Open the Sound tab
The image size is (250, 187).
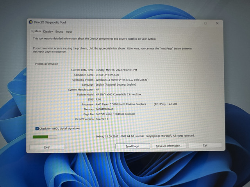point(59,32)
